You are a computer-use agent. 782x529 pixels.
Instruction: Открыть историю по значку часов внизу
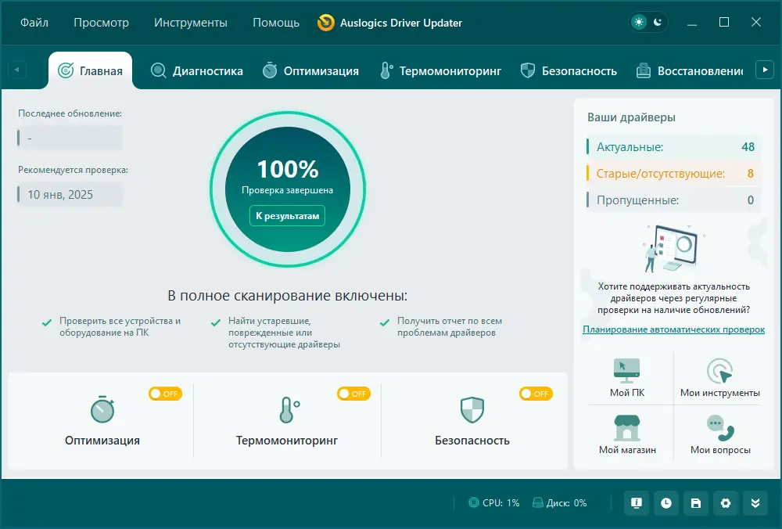tap(666, 503)
